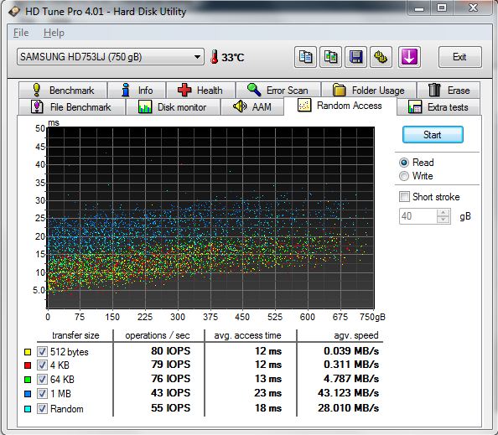Click the floppy disk save screenshot icon
This screenshot has width=498, height=435.
click(355, 57)
